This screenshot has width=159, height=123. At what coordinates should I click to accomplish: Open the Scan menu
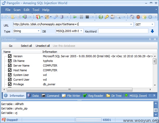17,10
